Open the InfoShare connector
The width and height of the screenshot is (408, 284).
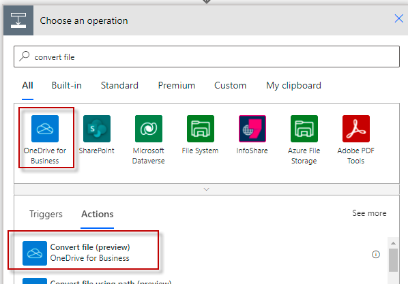(x=252, y=129)
